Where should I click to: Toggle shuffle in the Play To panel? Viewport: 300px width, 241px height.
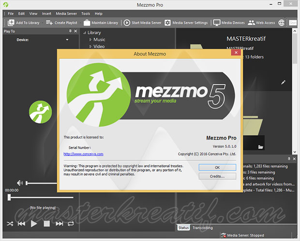tap(10, 224)
